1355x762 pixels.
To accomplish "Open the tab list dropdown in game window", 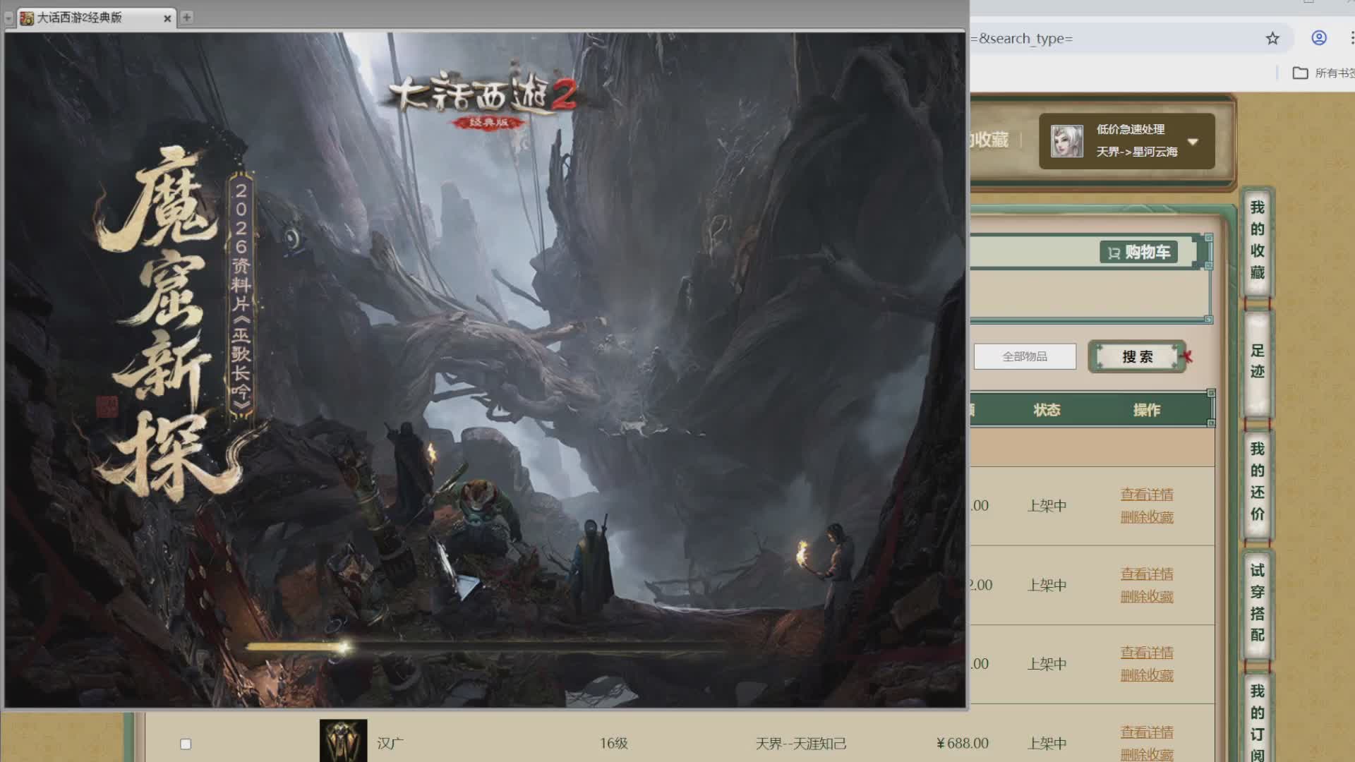I will [9, 18].
